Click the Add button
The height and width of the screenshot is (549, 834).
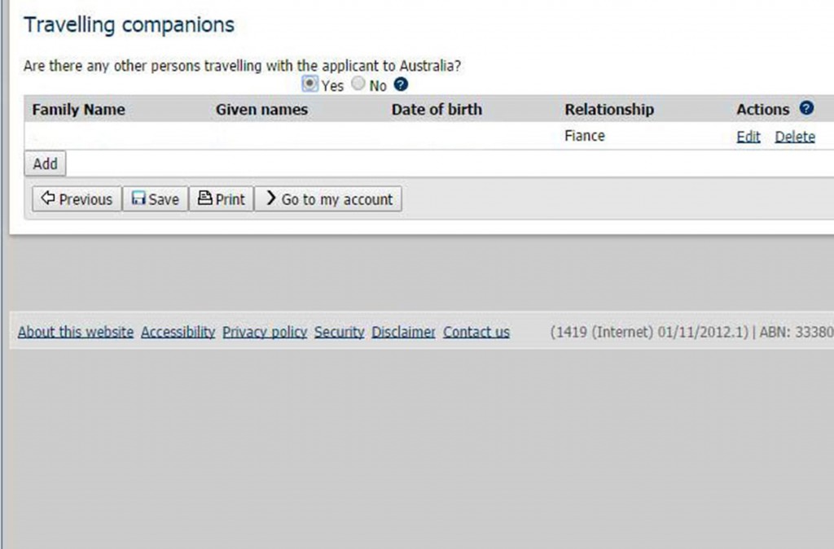(46, 163)
